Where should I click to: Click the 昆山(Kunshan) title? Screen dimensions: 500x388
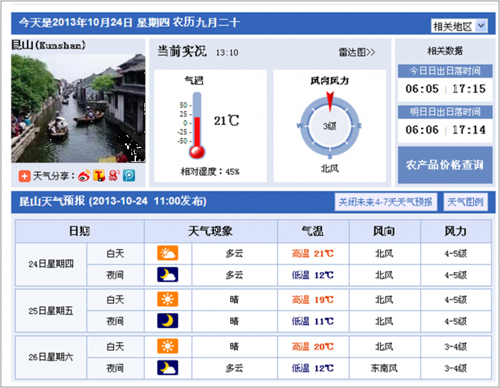click(49, 45)
